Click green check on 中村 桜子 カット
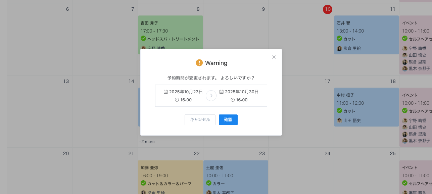 (339, 111)
